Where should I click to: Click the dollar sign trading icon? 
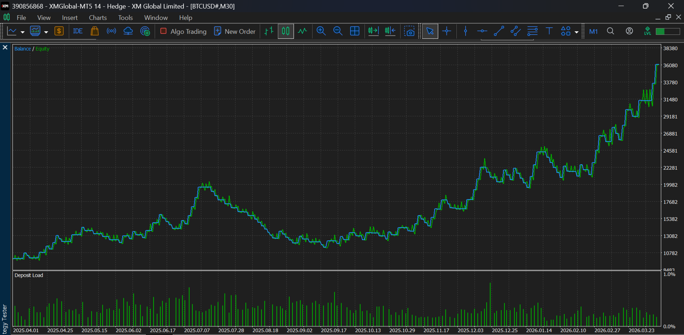59,31
